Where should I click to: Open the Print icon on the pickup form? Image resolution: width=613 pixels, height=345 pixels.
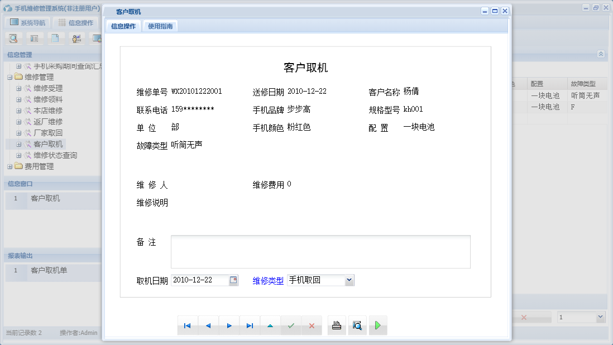tap(337, 325)
